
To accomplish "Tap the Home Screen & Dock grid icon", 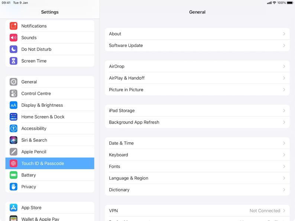I will point(13,117).
